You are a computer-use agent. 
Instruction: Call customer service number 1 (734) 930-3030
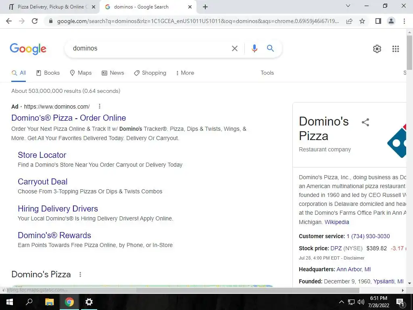[368, 236]
